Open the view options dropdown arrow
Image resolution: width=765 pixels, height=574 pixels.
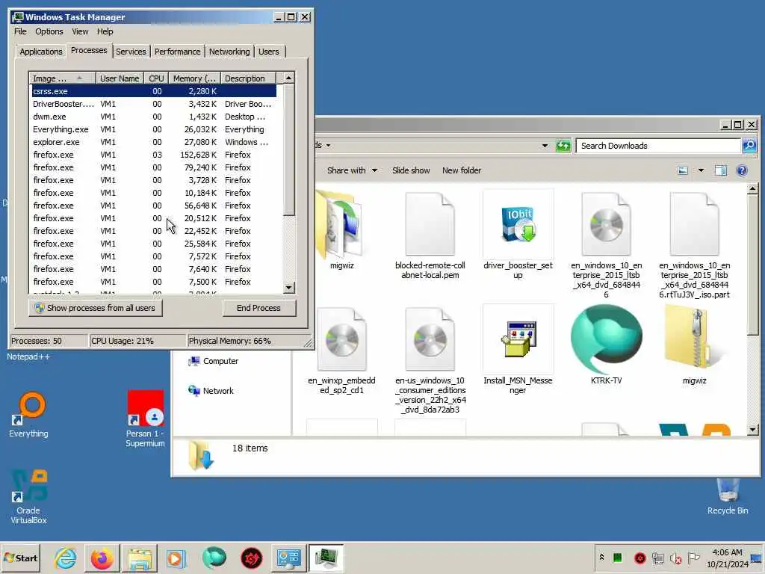click(x=701, y=170)
